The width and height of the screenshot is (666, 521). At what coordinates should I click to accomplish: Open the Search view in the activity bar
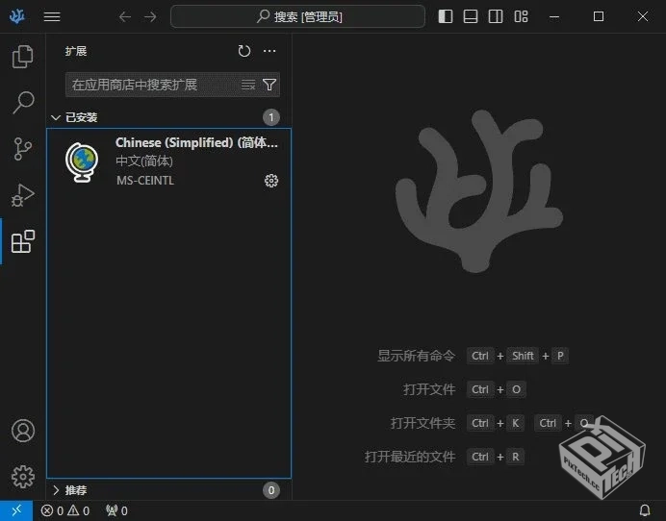(22, 102)
